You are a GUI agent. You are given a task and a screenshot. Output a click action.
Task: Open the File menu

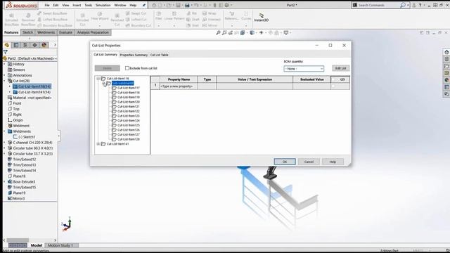click(x=47, y=5)
